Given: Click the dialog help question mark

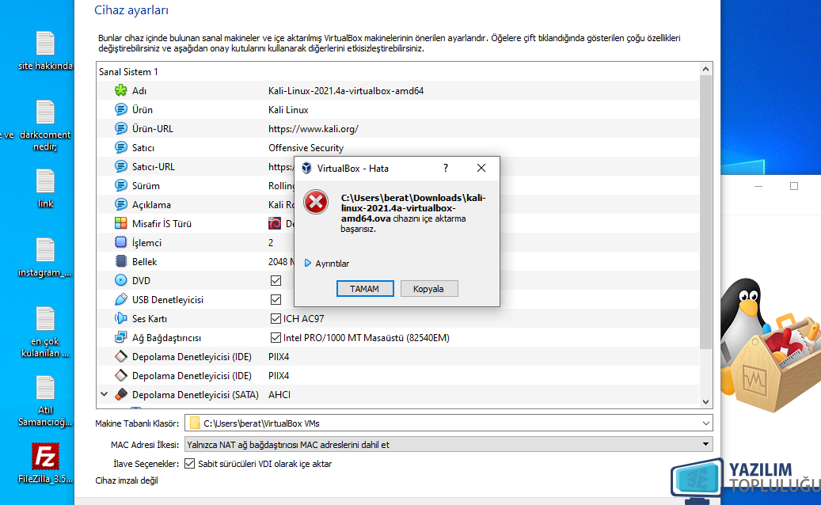Looking at the screenshot, I should (446, 168).
